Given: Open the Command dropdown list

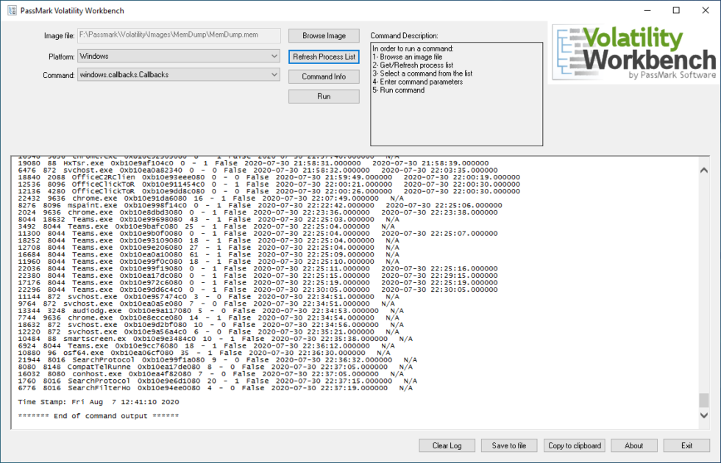Looking at the screenshot, I should point(274,75).
